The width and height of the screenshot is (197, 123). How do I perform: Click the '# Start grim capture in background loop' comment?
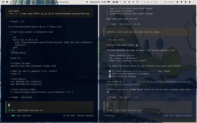tap(32, 32)
